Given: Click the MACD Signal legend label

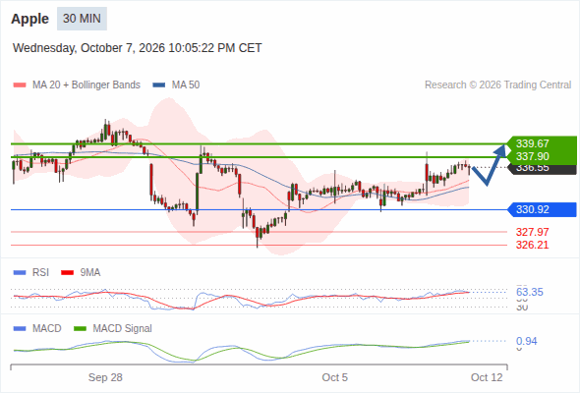Looking at the screenshot, I should pos(123,328).
